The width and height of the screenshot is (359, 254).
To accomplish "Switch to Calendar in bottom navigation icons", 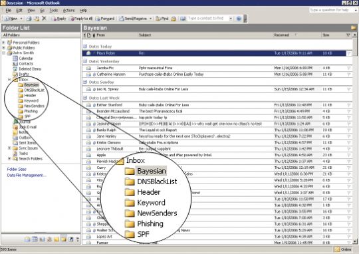I will (35, 239).
